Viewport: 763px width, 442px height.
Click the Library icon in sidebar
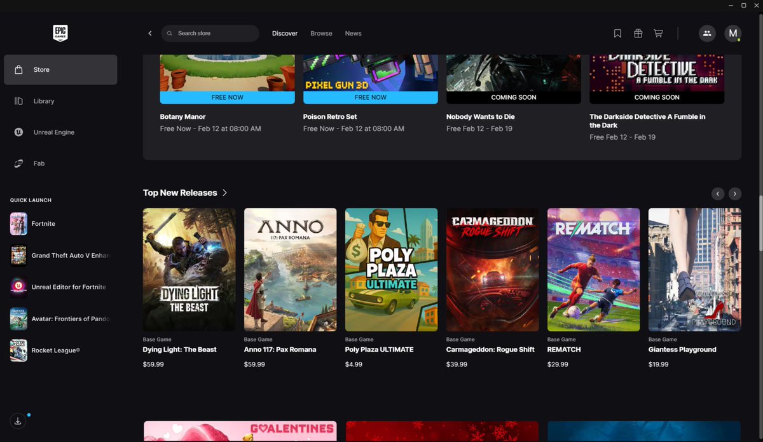(x=19, y=101)
